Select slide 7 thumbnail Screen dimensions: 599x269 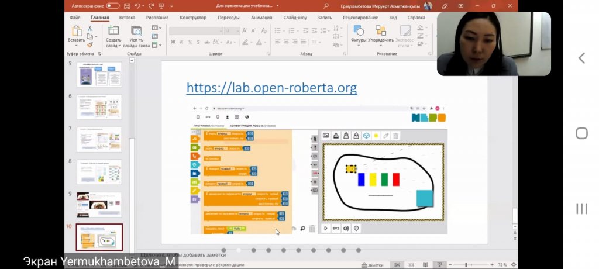click(x=99, y=139)
